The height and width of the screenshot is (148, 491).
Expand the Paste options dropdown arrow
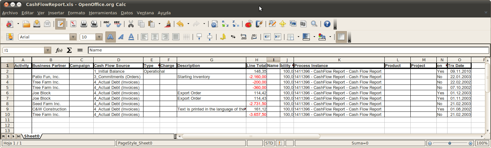pos(159,24)
